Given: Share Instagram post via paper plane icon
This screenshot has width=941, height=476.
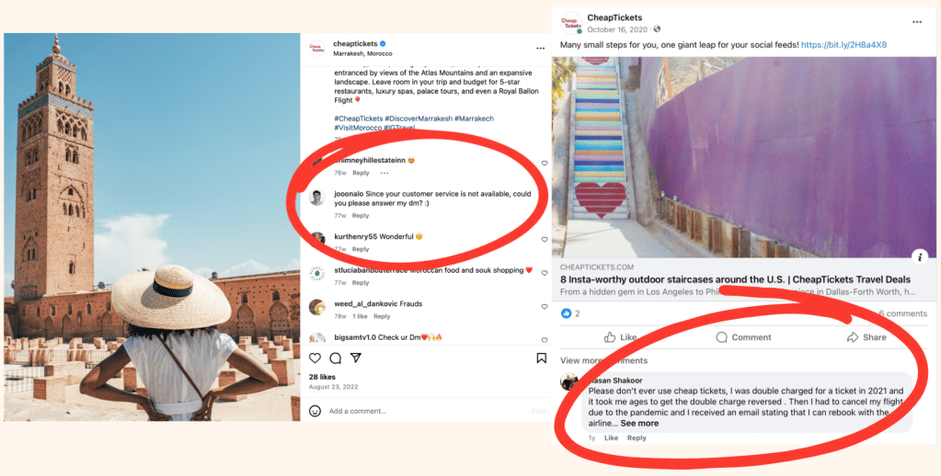Looking at the screenshot, I should [356, 357].
